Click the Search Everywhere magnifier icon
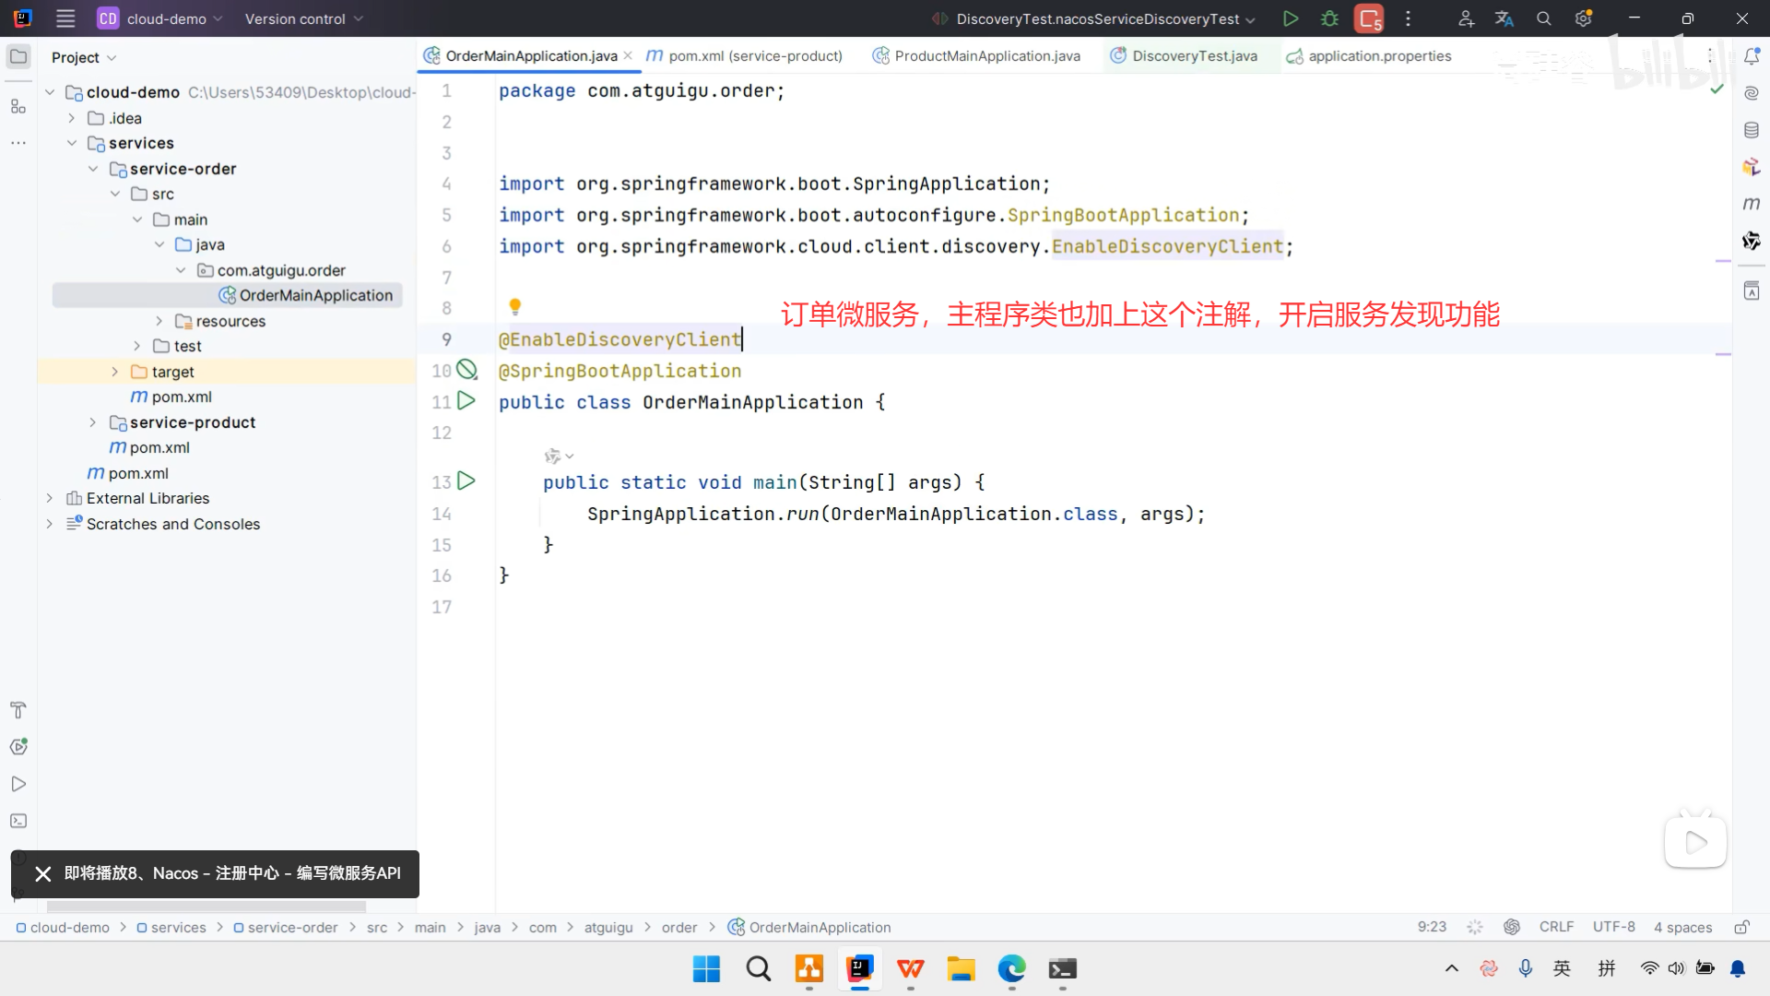 coord(1544,18)
